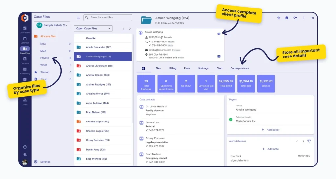The image size is (336, 179).
Task: Click the key icon in the case header
Action: click(x=295, y=18)
